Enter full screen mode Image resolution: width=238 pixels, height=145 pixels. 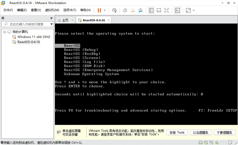tap(167, 10)
